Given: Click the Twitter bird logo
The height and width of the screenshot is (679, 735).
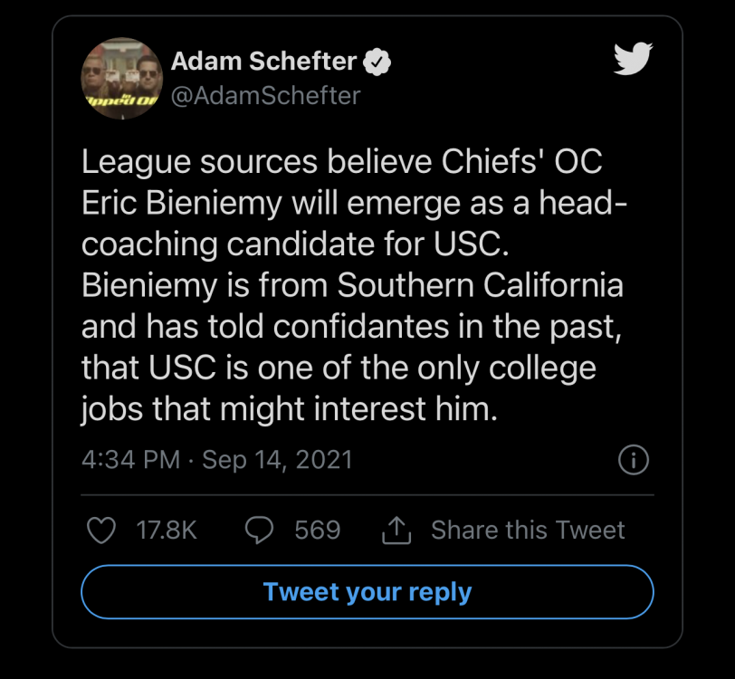Looking at the screenshot, I should click(x=633, y=59).
